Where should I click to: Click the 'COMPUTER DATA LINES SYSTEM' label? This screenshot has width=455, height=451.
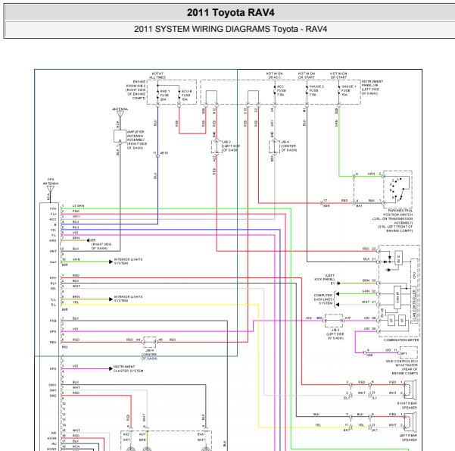323,299
